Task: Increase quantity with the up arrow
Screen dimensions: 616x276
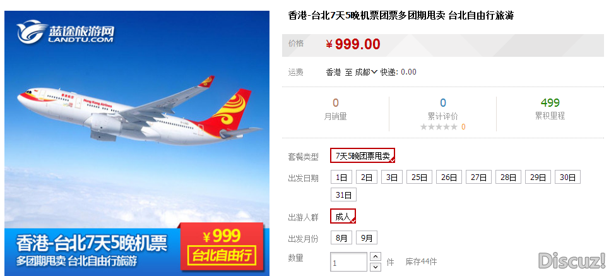Action: (x=376, y=256)
